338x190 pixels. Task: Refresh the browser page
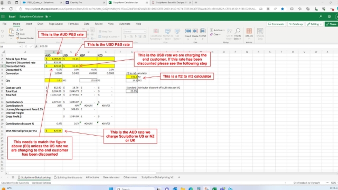pos(11,9)
